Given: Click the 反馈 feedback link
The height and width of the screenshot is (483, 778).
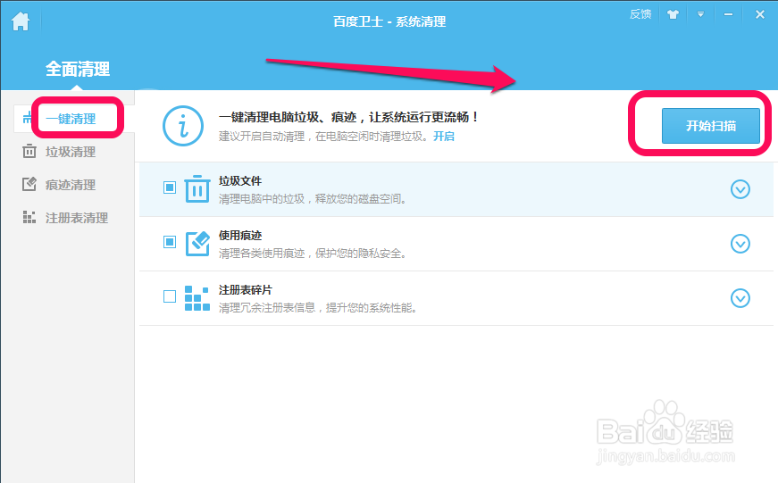Looking at the screenshot, I should 640,14.
